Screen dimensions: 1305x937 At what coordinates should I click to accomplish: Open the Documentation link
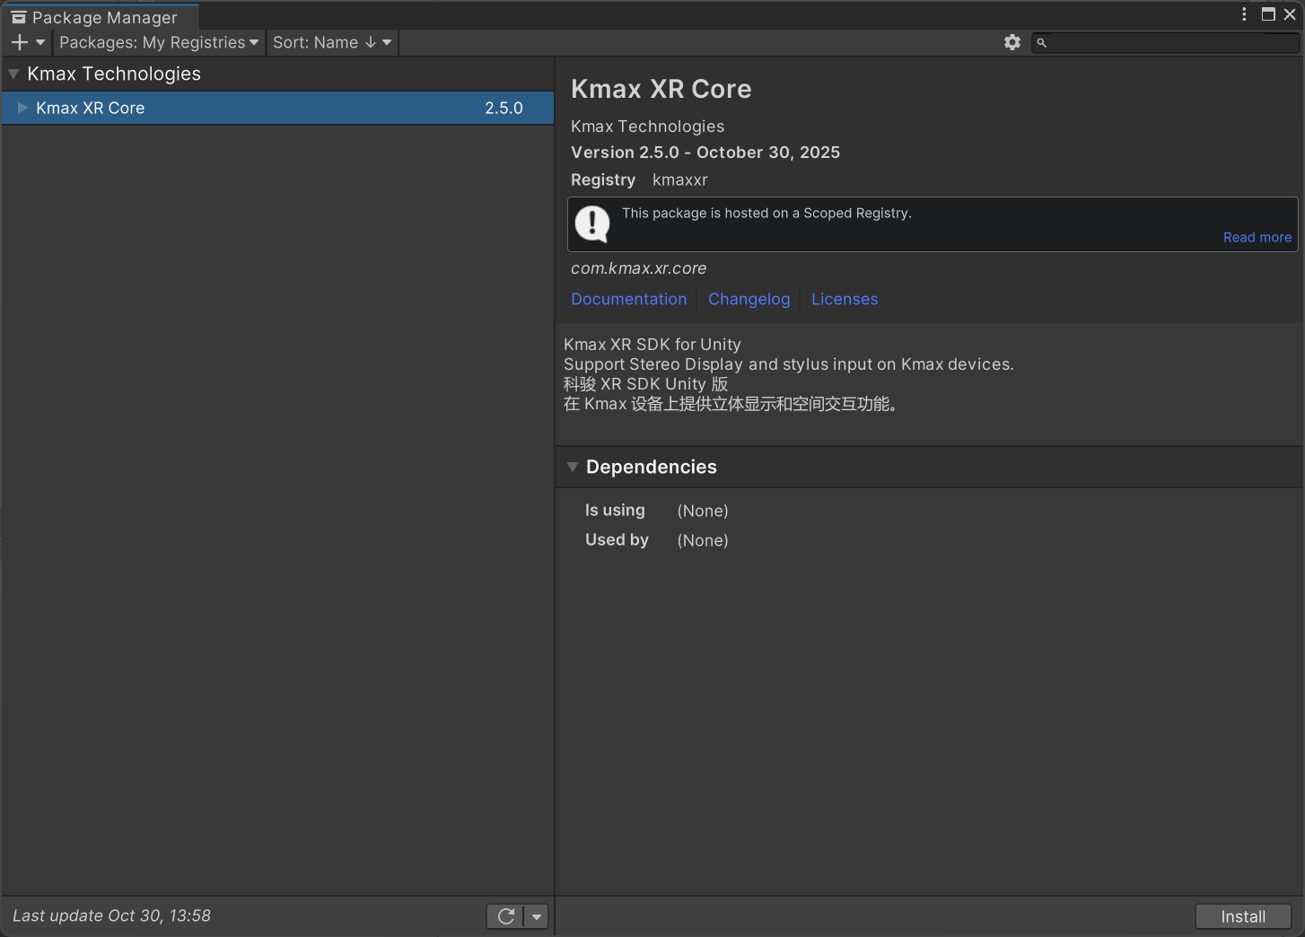coord(628,299)
